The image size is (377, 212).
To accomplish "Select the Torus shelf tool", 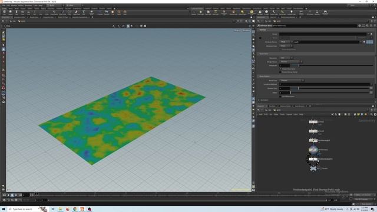I will 22,12.
